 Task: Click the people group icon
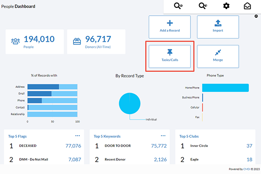click(16, 41)
